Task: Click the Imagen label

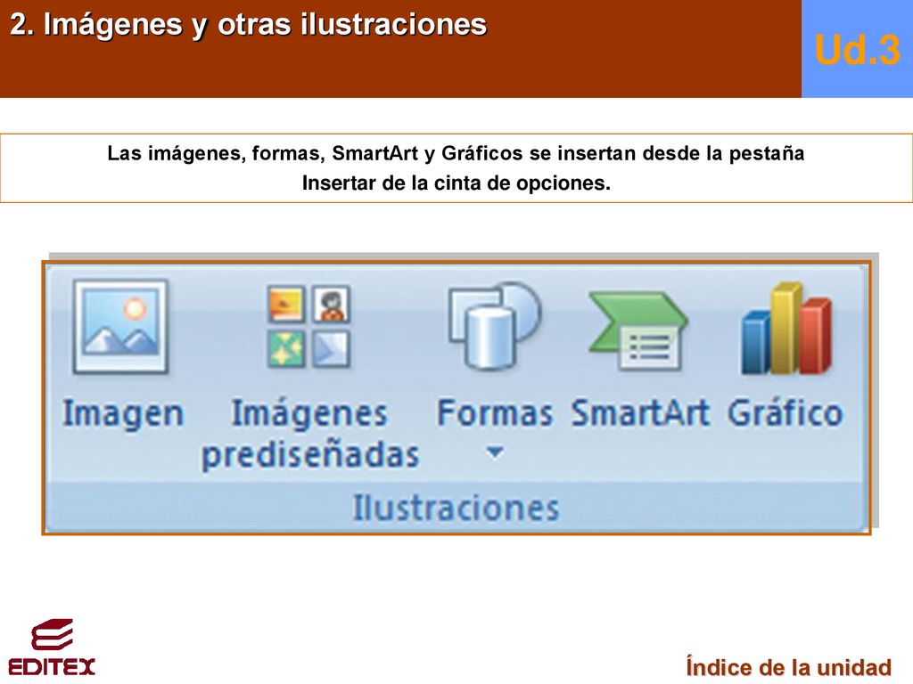Action: point(123,414)
